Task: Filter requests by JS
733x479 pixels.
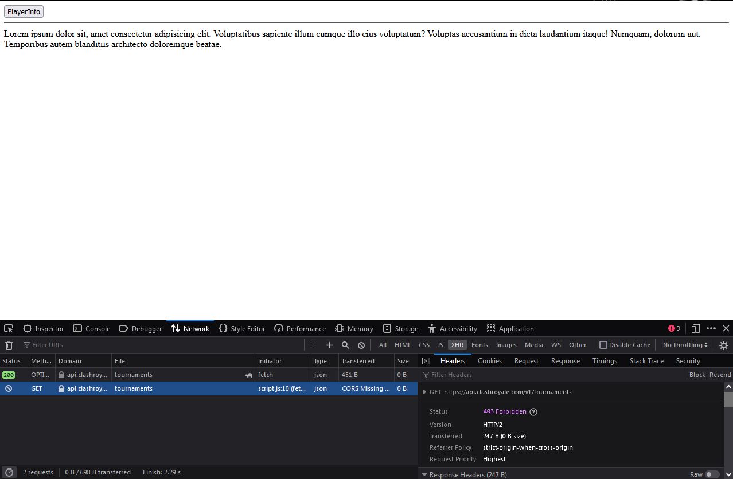Action: tap(440, 345)
